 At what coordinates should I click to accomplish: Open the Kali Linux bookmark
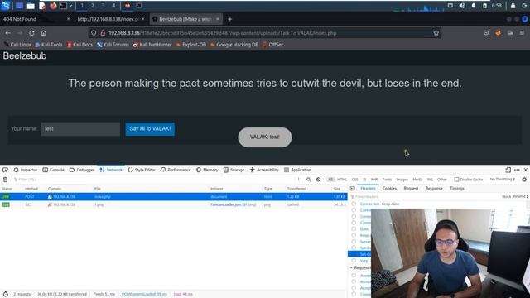click(x=17, y=45)
